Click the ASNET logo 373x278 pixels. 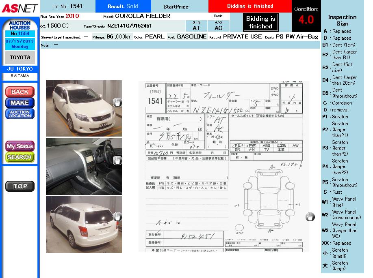pyautogui.click(x=20, y=8)
